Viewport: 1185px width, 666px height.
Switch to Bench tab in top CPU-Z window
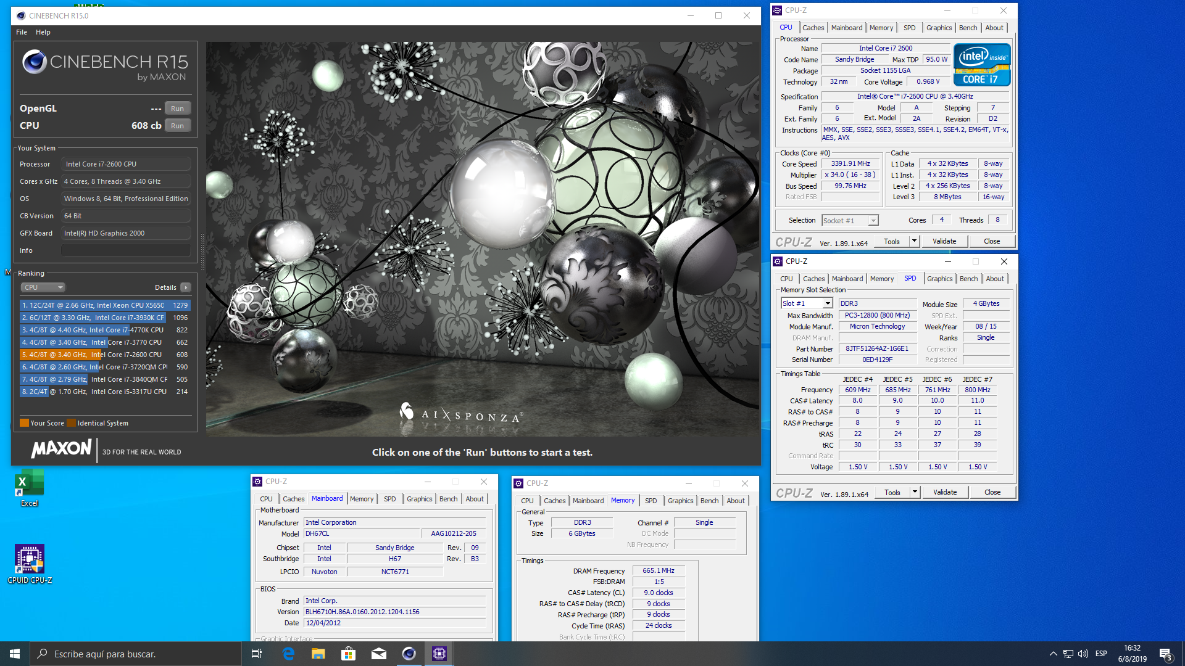[x=968, y=28]
